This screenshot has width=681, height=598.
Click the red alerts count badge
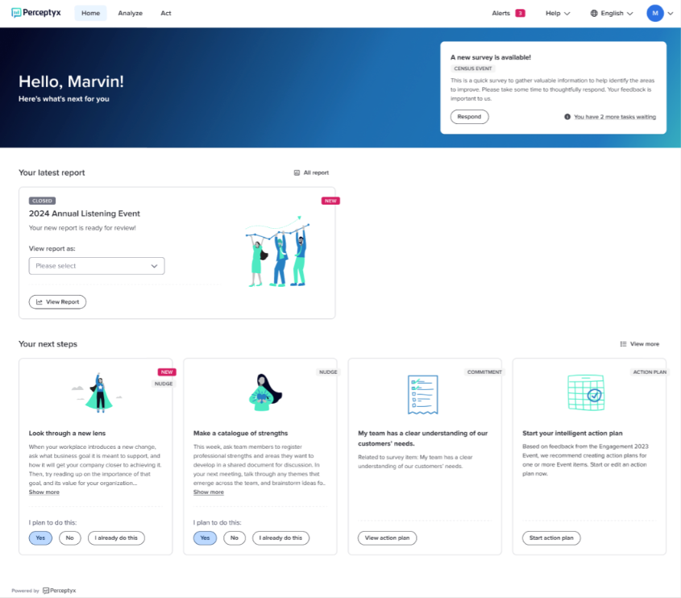coord(520,13)
